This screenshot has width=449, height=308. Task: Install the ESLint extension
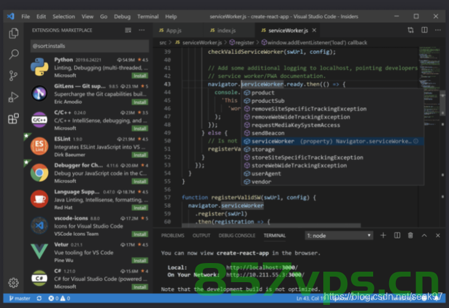[140, 155]
